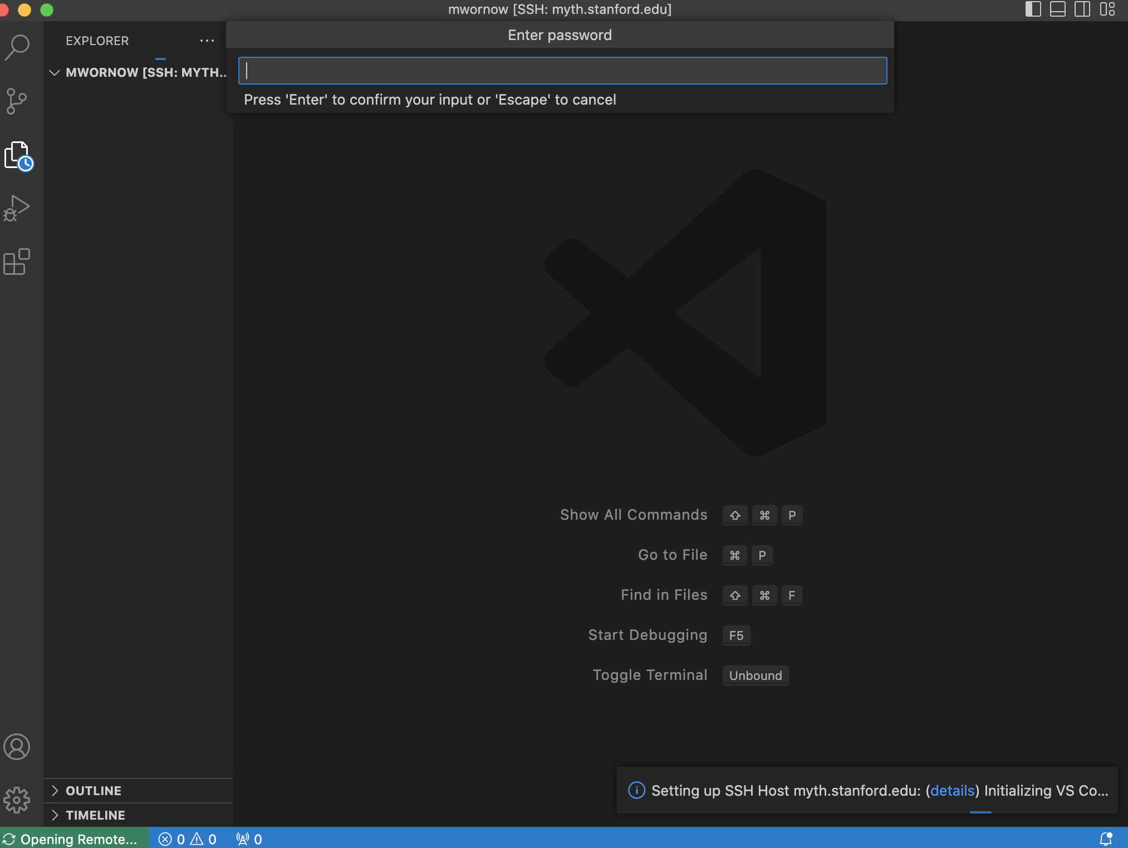Open notifications bell in status bar
Viewport: 1128px width, 848px height.
(x=1106, y=839)
